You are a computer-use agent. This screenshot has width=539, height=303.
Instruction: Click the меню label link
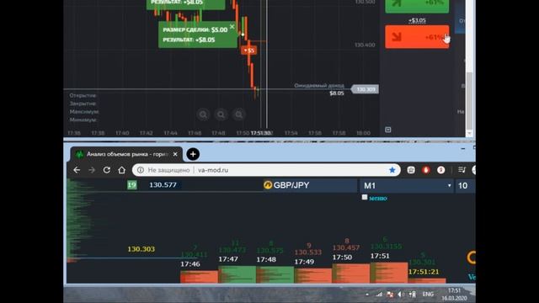click(x=378, y=199)
